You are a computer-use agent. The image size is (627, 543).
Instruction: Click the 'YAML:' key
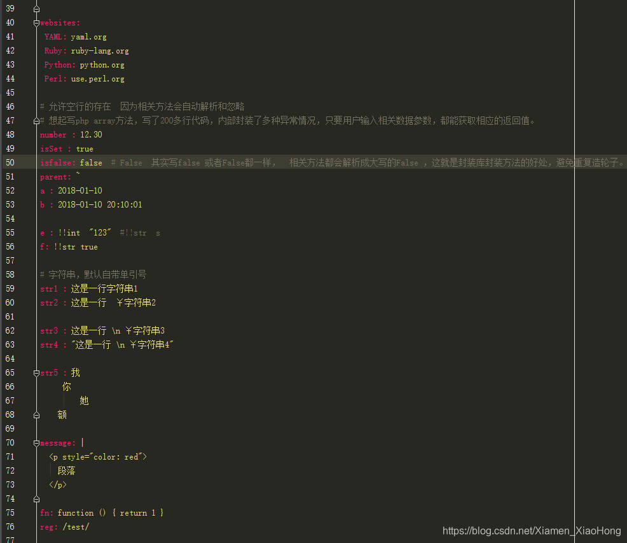(55, 37)
